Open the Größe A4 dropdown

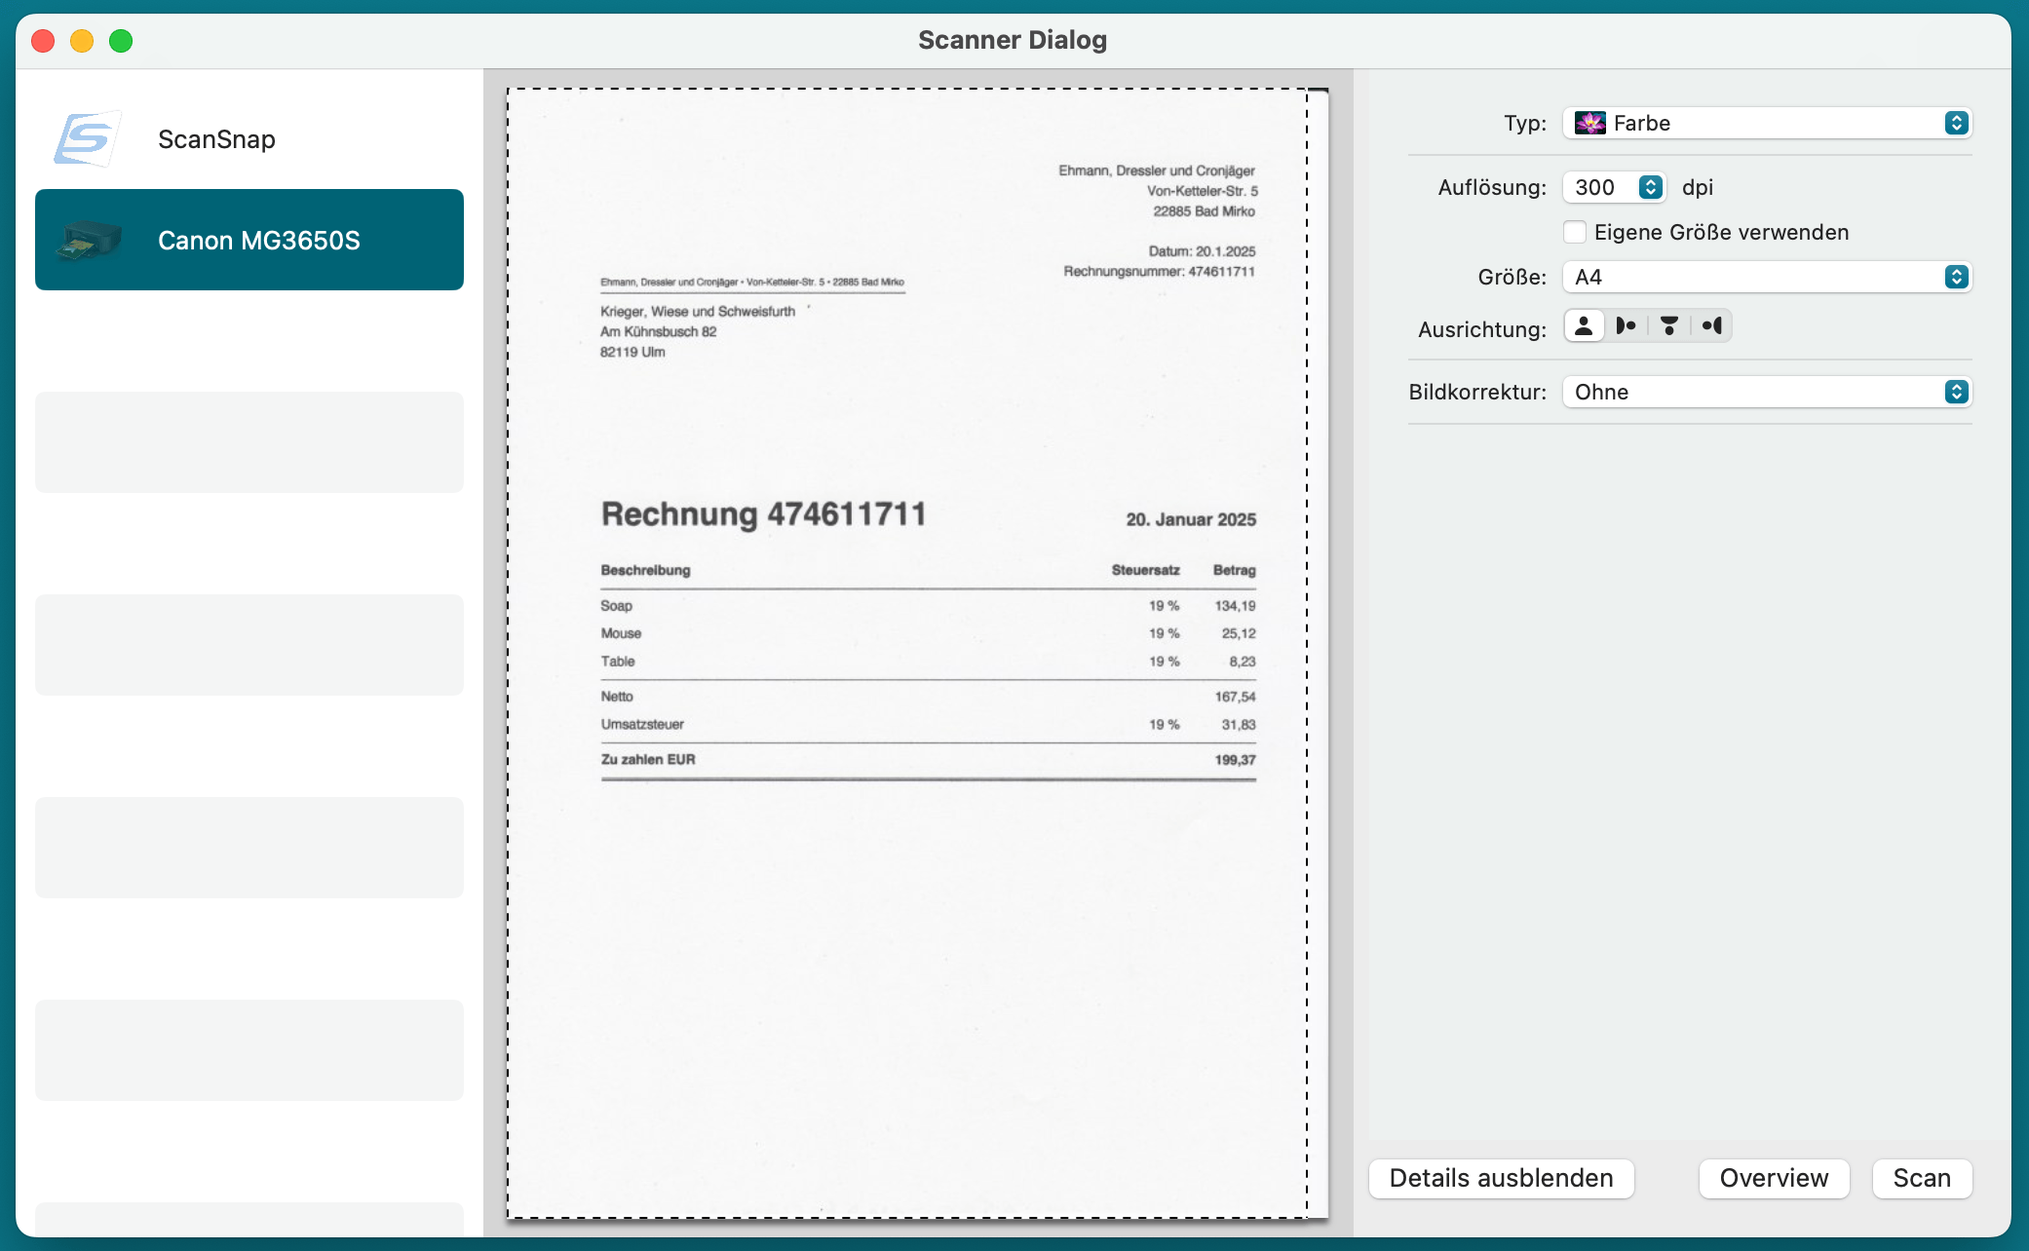tap(1766, 277)
